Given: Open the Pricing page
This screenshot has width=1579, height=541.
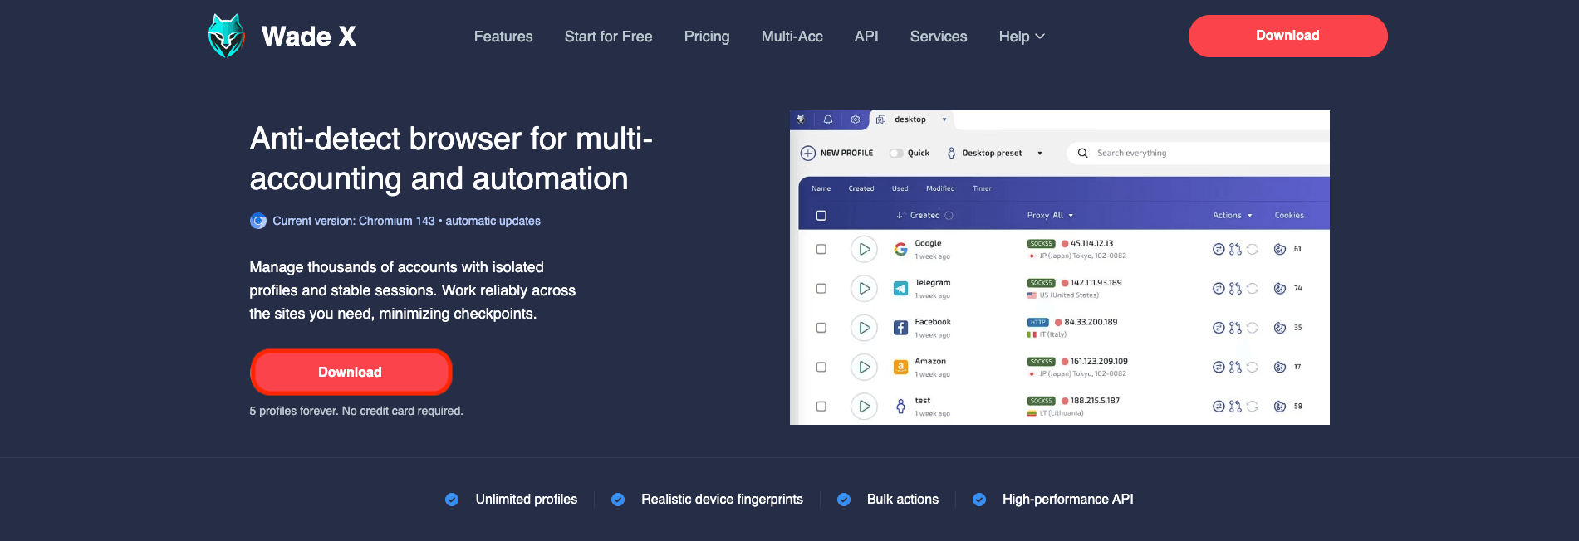Looking at the screenshot, I should coord(706,37).
